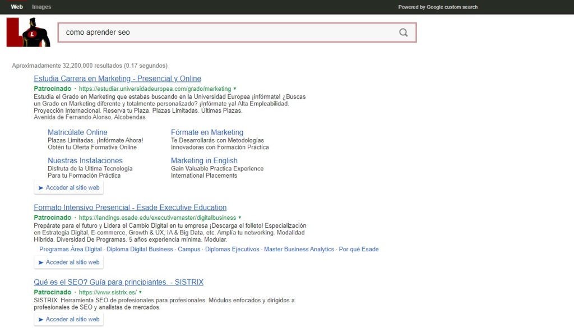Click the "Por qué Esade" link
The image size is (574, 332).
[x=359, y=249]
